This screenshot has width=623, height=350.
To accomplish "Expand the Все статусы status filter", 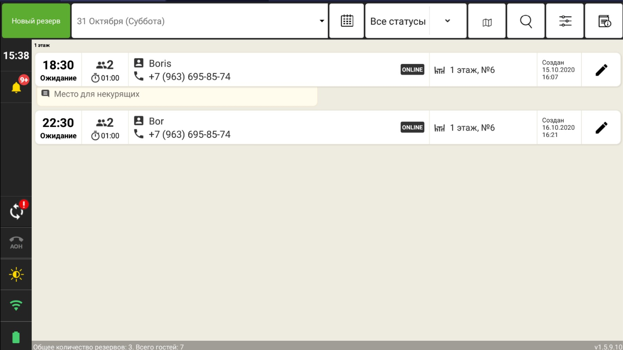I will pyautogui.click(x=415, y=21).
